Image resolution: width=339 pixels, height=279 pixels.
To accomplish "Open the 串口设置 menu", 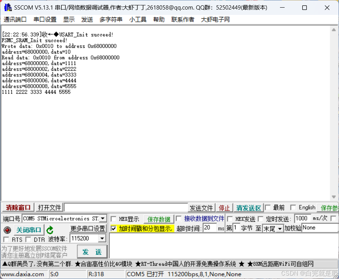I will pyautogui.click(x=45, y=19).
